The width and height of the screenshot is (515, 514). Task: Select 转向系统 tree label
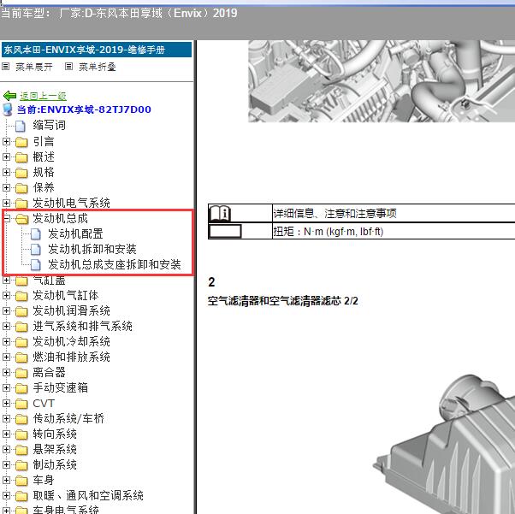[55, 434]
